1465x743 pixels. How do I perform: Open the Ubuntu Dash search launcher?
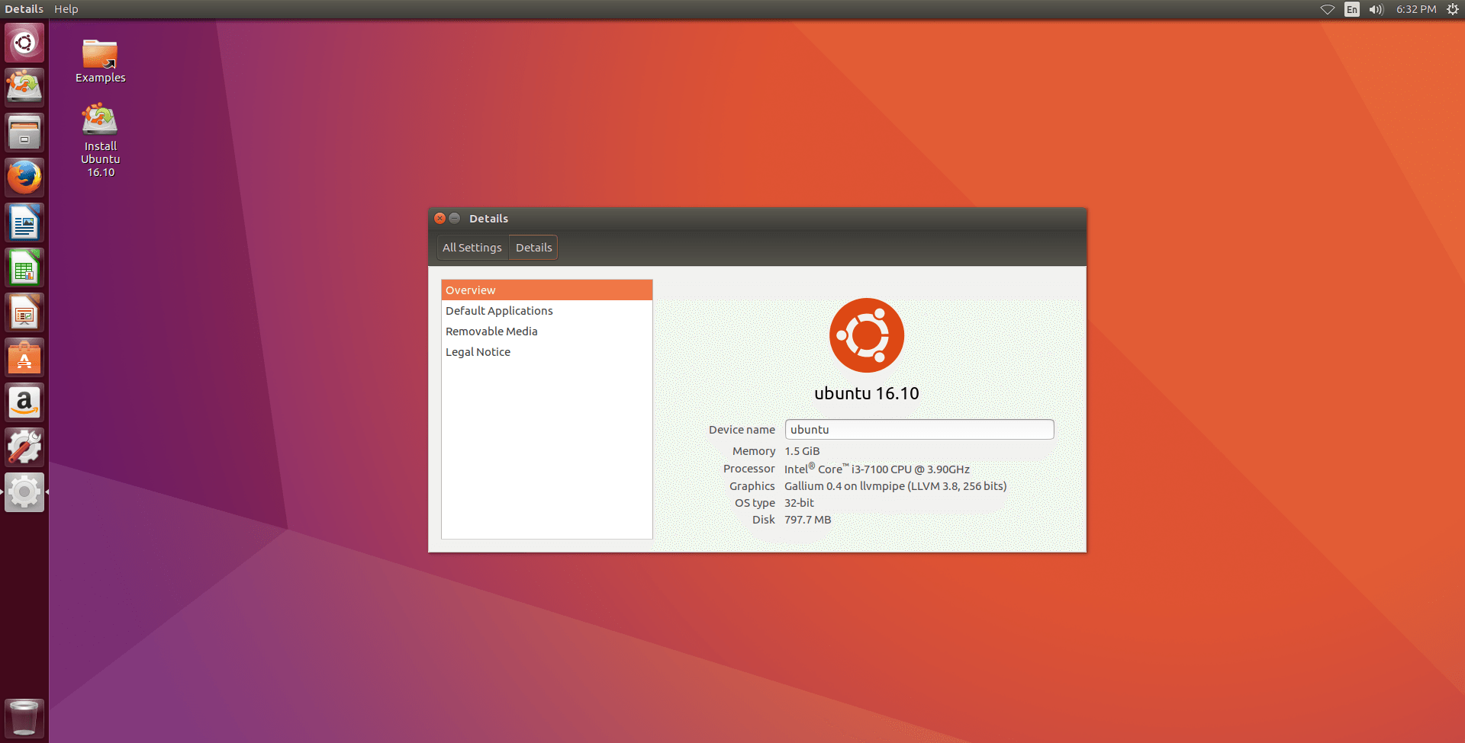[x=24, y=43]
